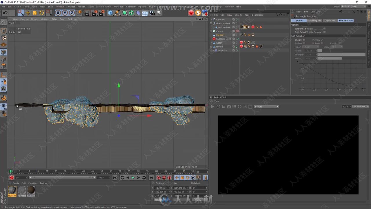Open viewport Cameras menu

(x=24, y=19)
